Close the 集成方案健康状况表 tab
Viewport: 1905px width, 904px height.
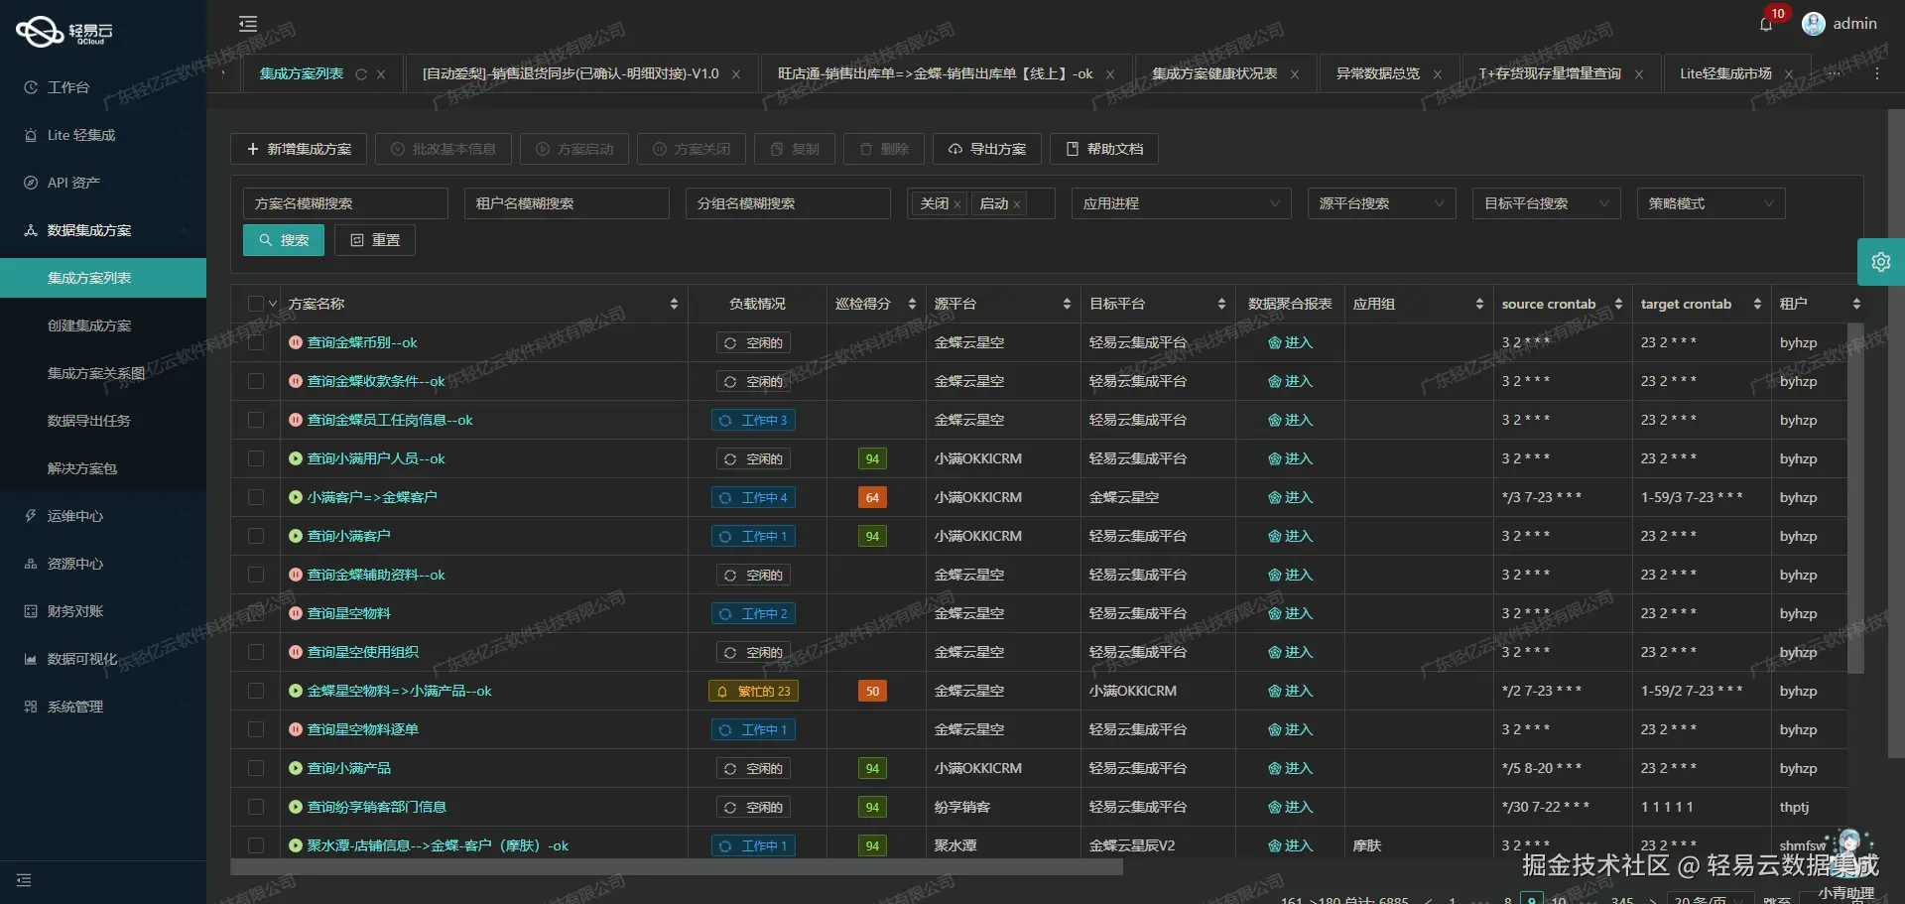pos(1295,74)
